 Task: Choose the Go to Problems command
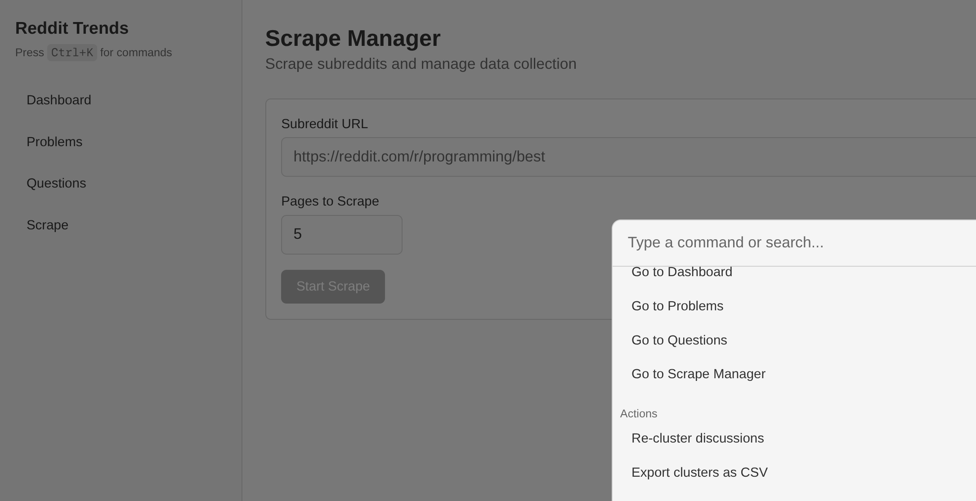tap(677, 306)
